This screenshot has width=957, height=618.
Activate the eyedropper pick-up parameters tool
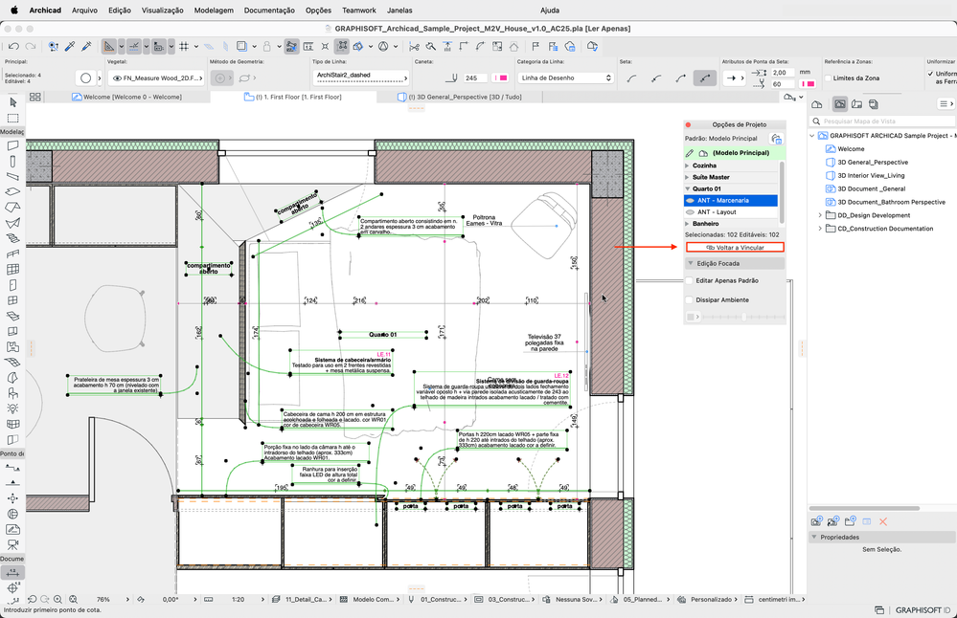(x=70, y=46)
